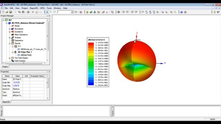221x124 pixels.
Task: Click the What's This help cursor icon
Action: pos(218,12)
